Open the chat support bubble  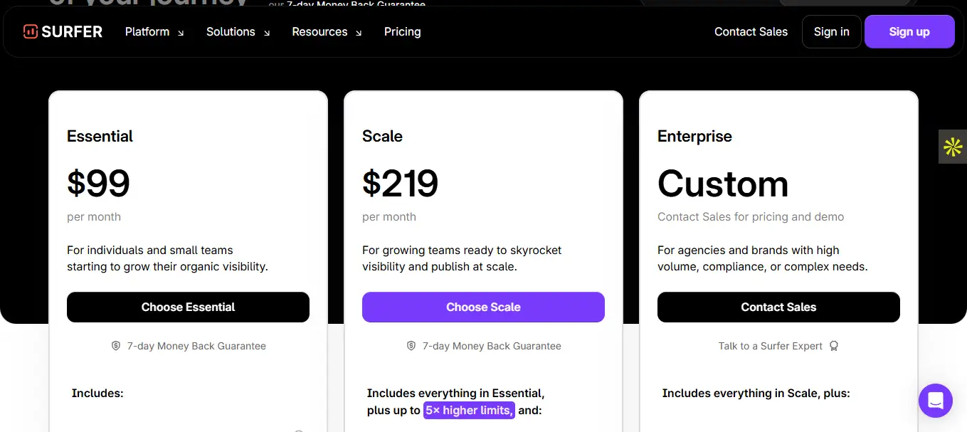[x=935, y=401]
